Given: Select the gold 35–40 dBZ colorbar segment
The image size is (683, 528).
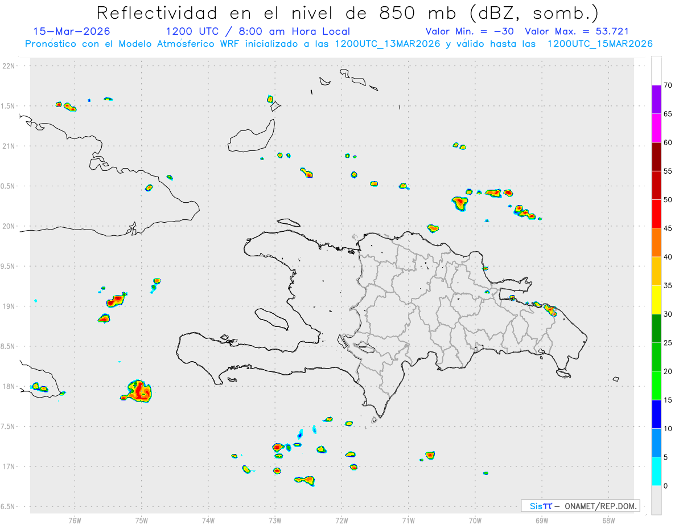Looking at the screenshot, I should 656,271.
